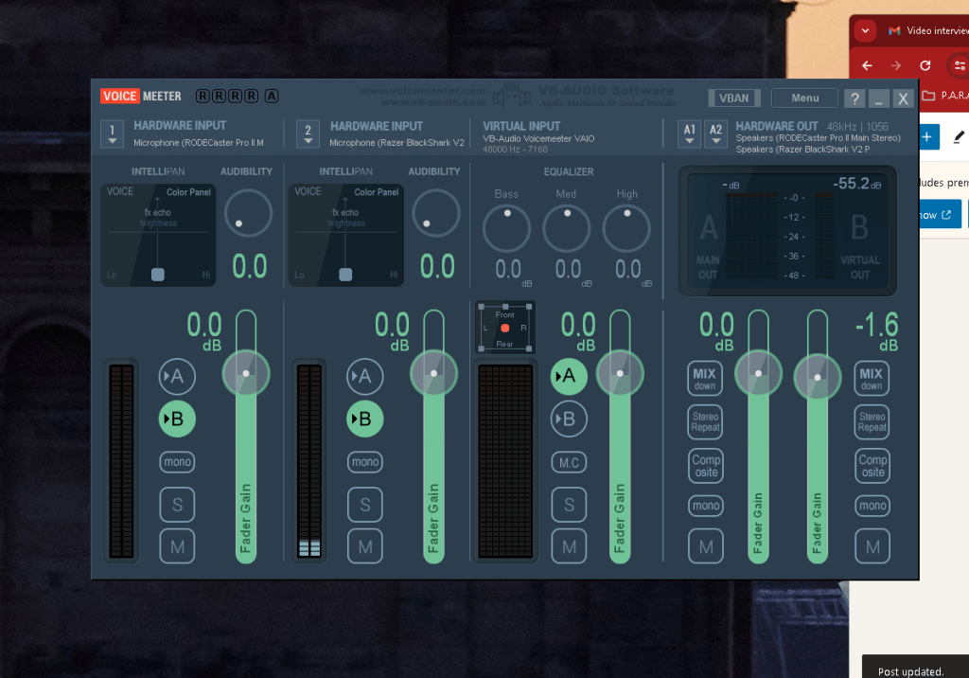
Task: Toggle mono on Hardware Input 1 strip
Action: click(177, 462)
